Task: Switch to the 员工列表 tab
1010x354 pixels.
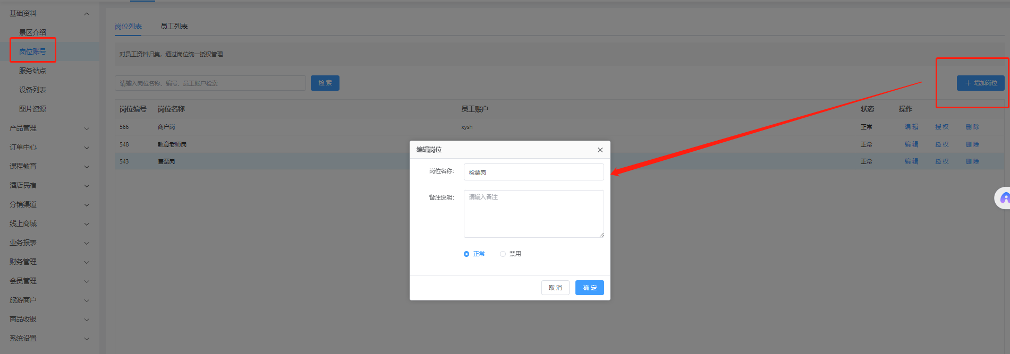Action: coord(174,26)
